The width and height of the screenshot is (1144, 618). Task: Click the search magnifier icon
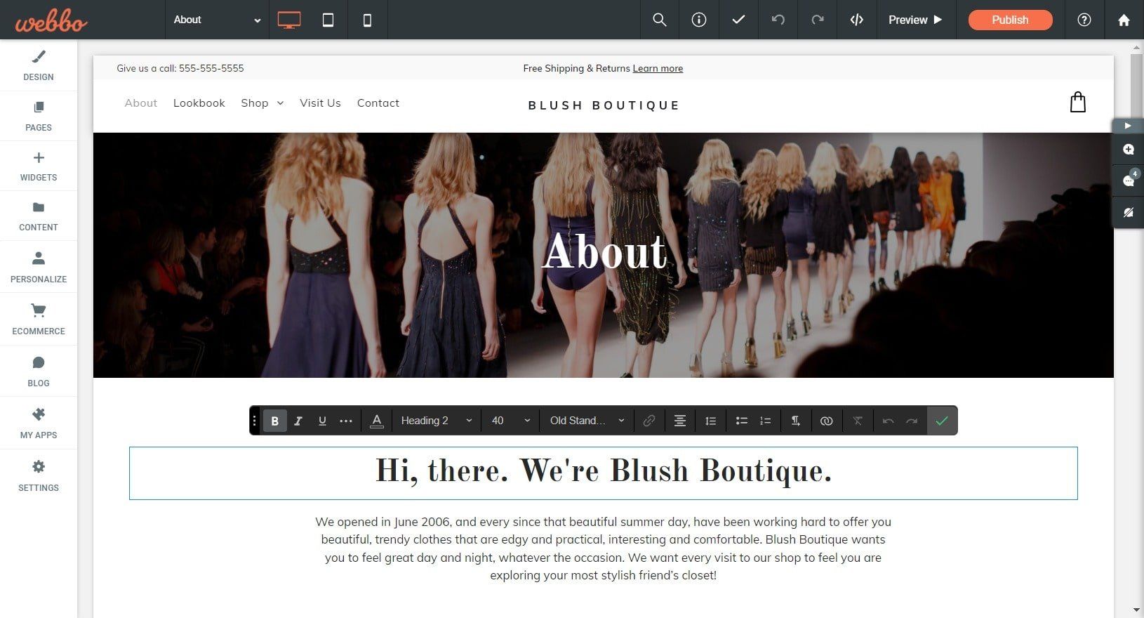pyautogui.click(x=659, y=20)
